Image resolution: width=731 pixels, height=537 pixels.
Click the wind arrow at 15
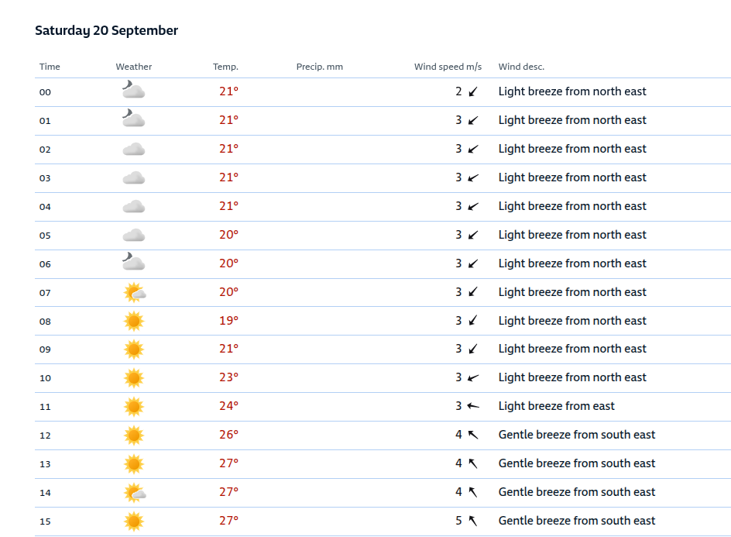click(473, 521)
